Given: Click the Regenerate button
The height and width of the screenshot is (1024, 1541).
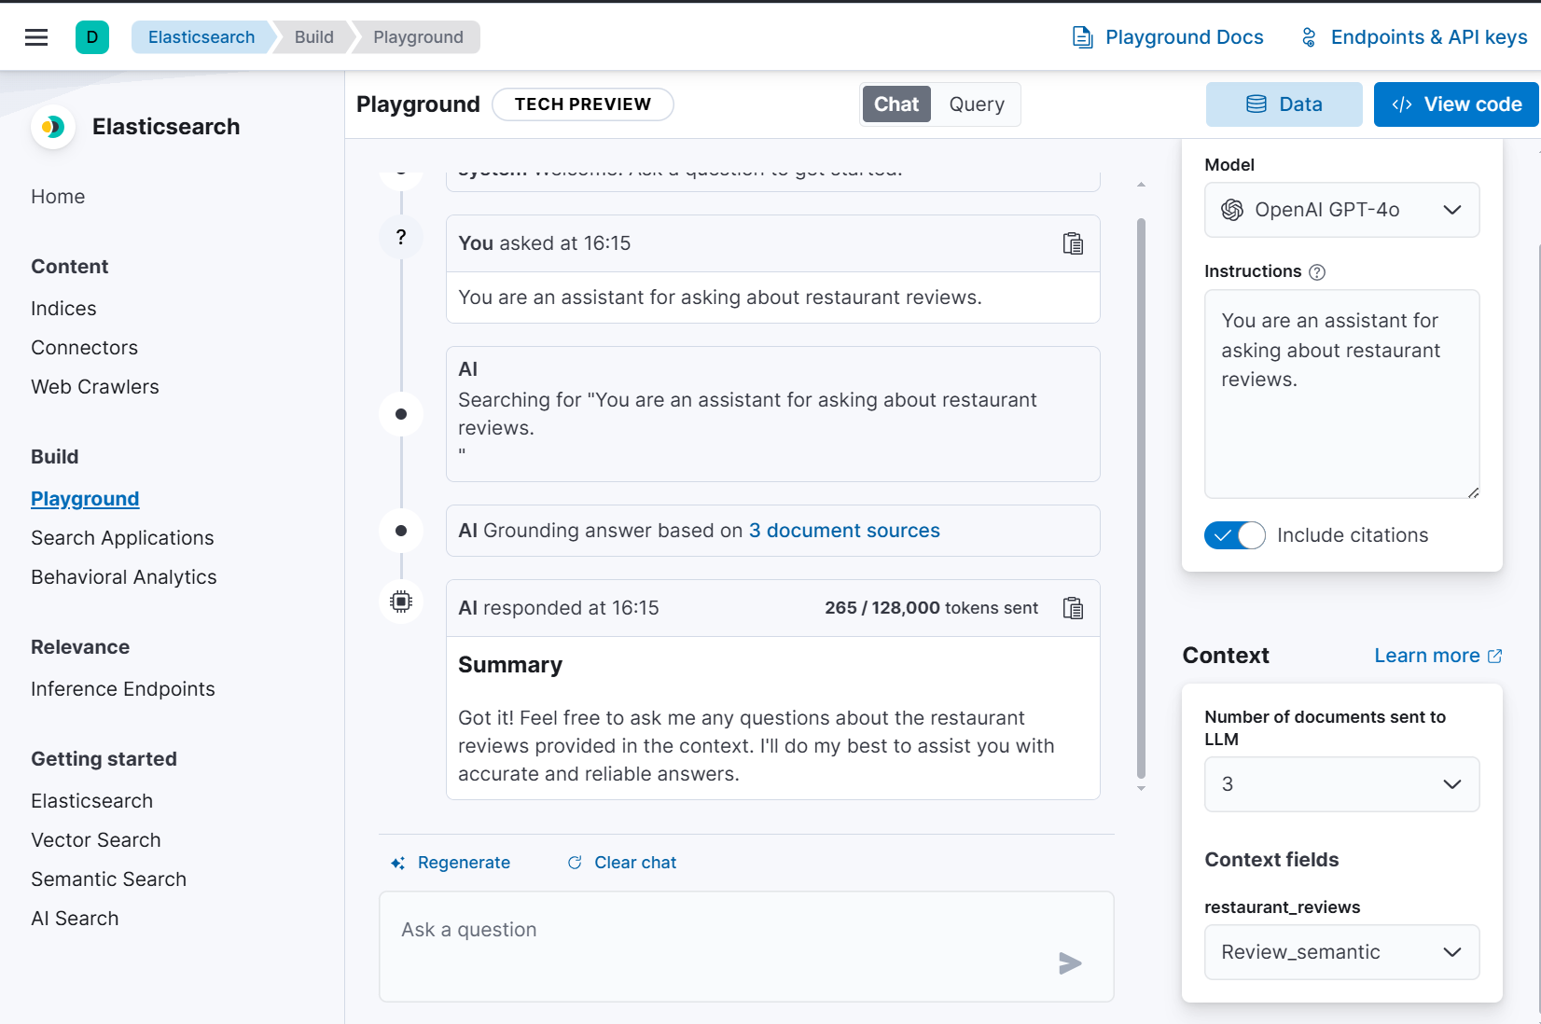Looking at the screenshot, I should coord(451,863).
